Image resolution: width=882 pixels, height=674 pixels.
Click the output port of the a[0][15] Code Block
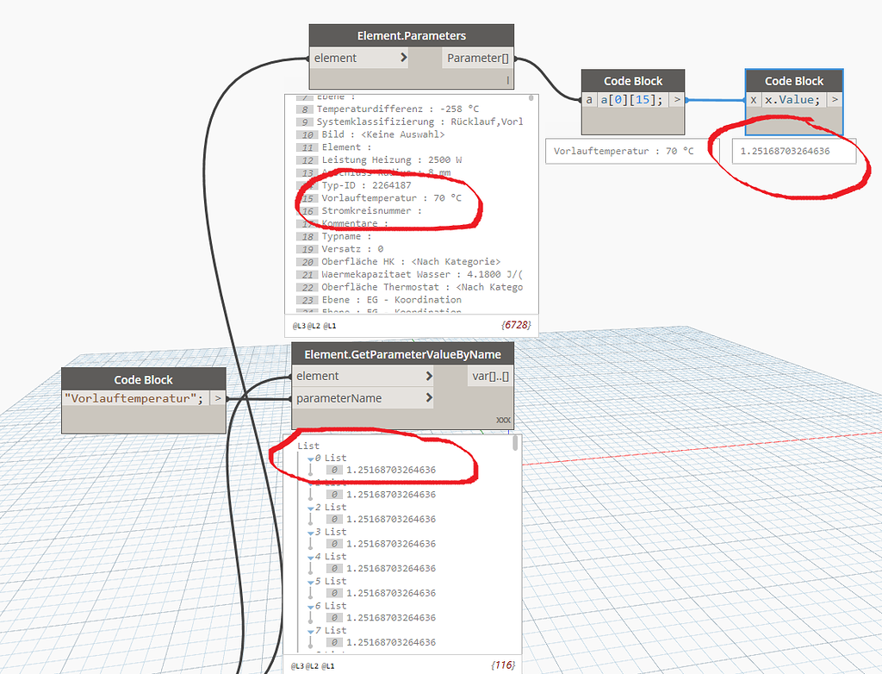click(x=677, y=99)
